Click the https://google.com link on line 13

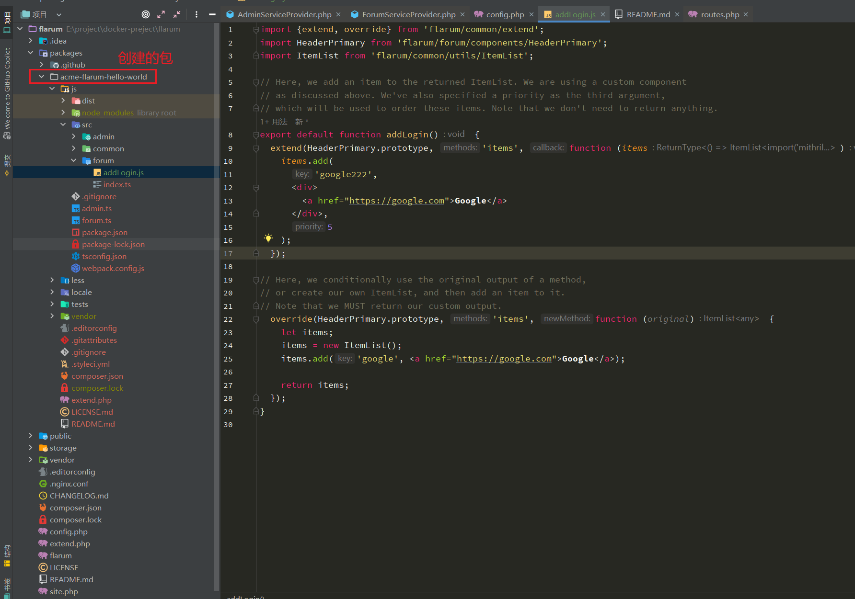point(396,201)
